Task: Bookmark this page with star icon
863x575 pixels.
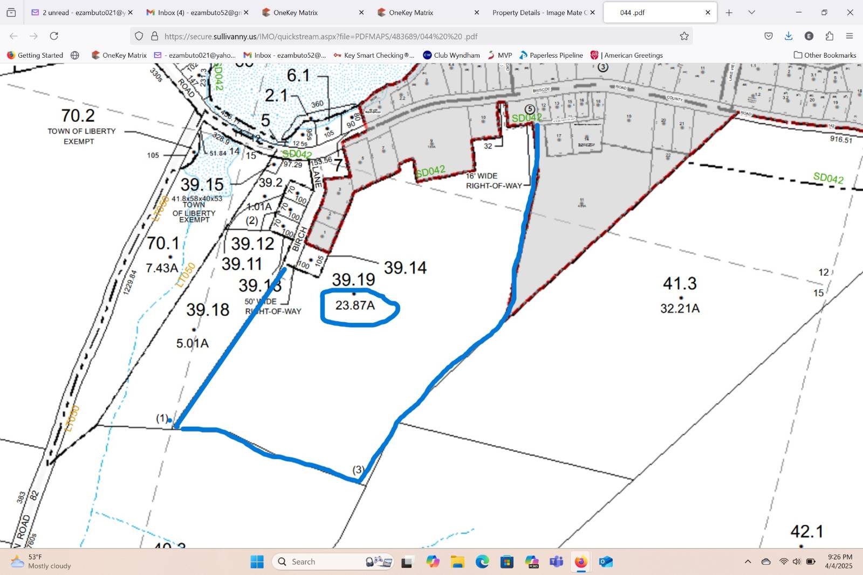Action: pos(684,36)
